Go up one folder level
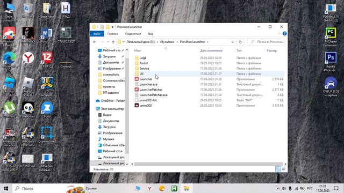The width and height of the screenshot is (344, 193). pos(113,42)
